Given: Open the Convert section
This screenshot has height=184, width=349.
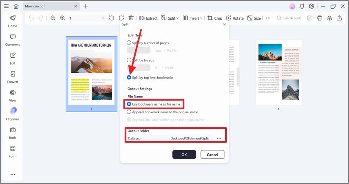Looking at the screenshot, I should (x=12, y=77).
